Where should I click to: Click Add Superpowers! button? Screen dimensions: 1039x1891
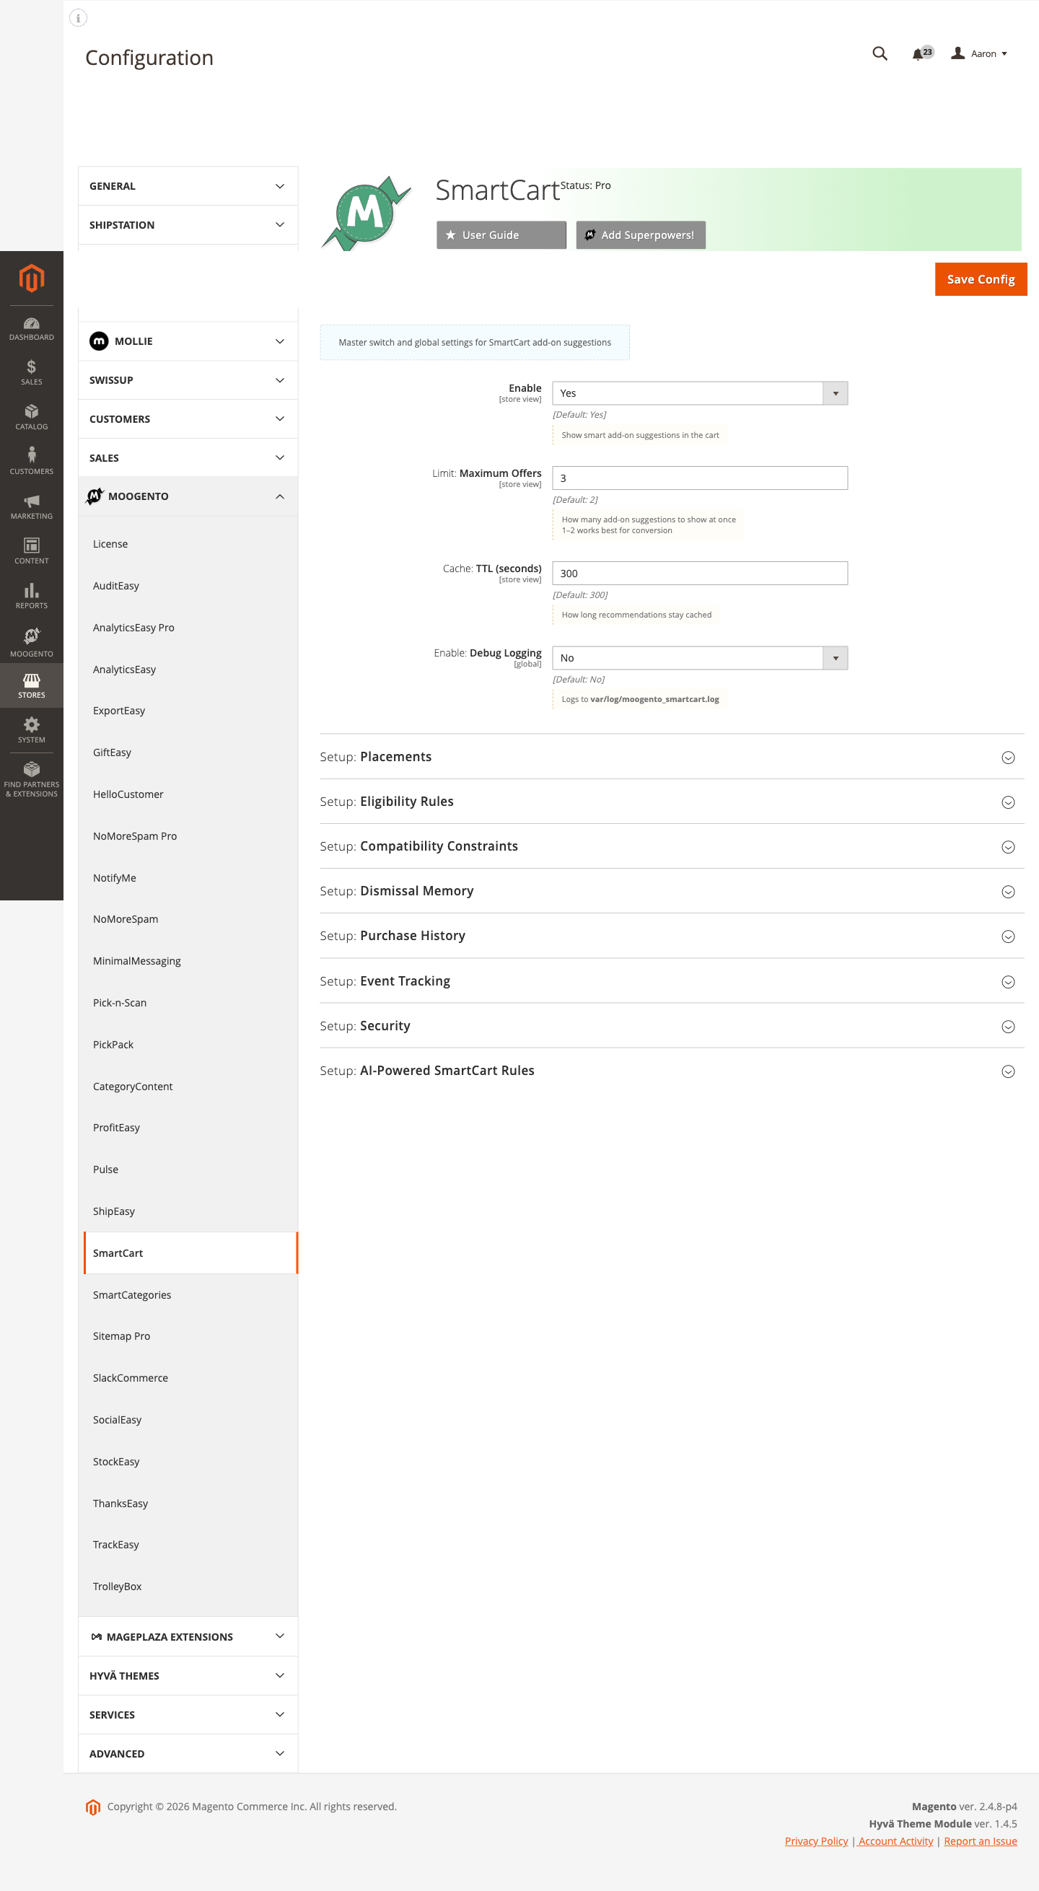pyautogui.click(x=640, y=235)
